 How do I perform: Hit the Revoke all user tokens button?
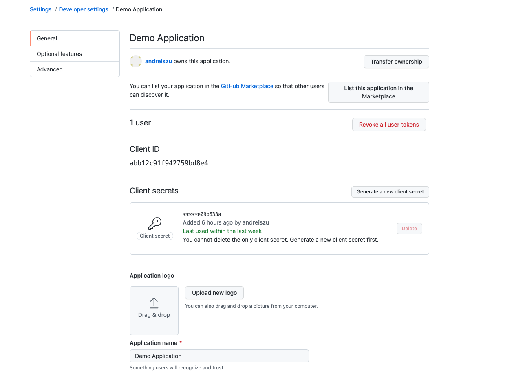coord(389,125)
